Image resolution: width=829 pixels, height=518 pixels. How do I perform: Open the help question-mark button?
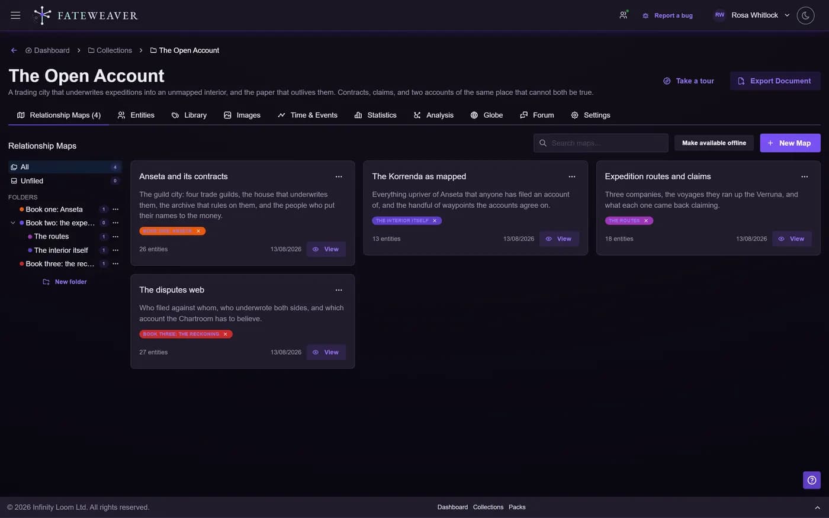coord(812,480)
